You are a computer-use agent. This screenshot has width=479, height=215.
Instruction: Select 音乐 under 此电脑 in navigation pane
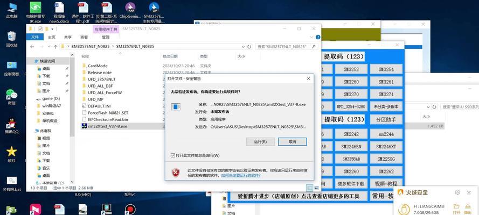(46, 168)
